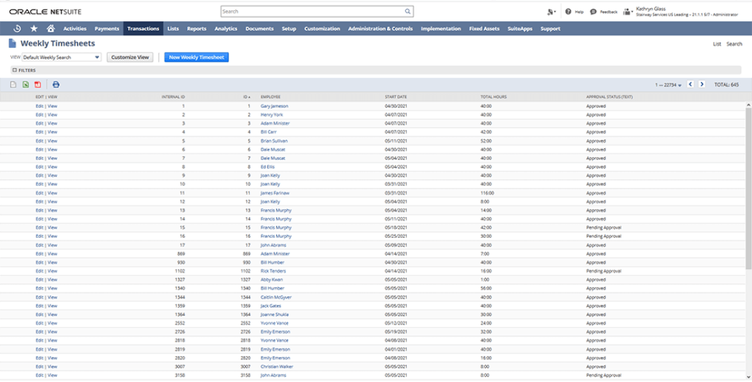This screenshot has width=752, height=382.
Task: Click the New Weekly Timesheet button
Action: (197, 57)
